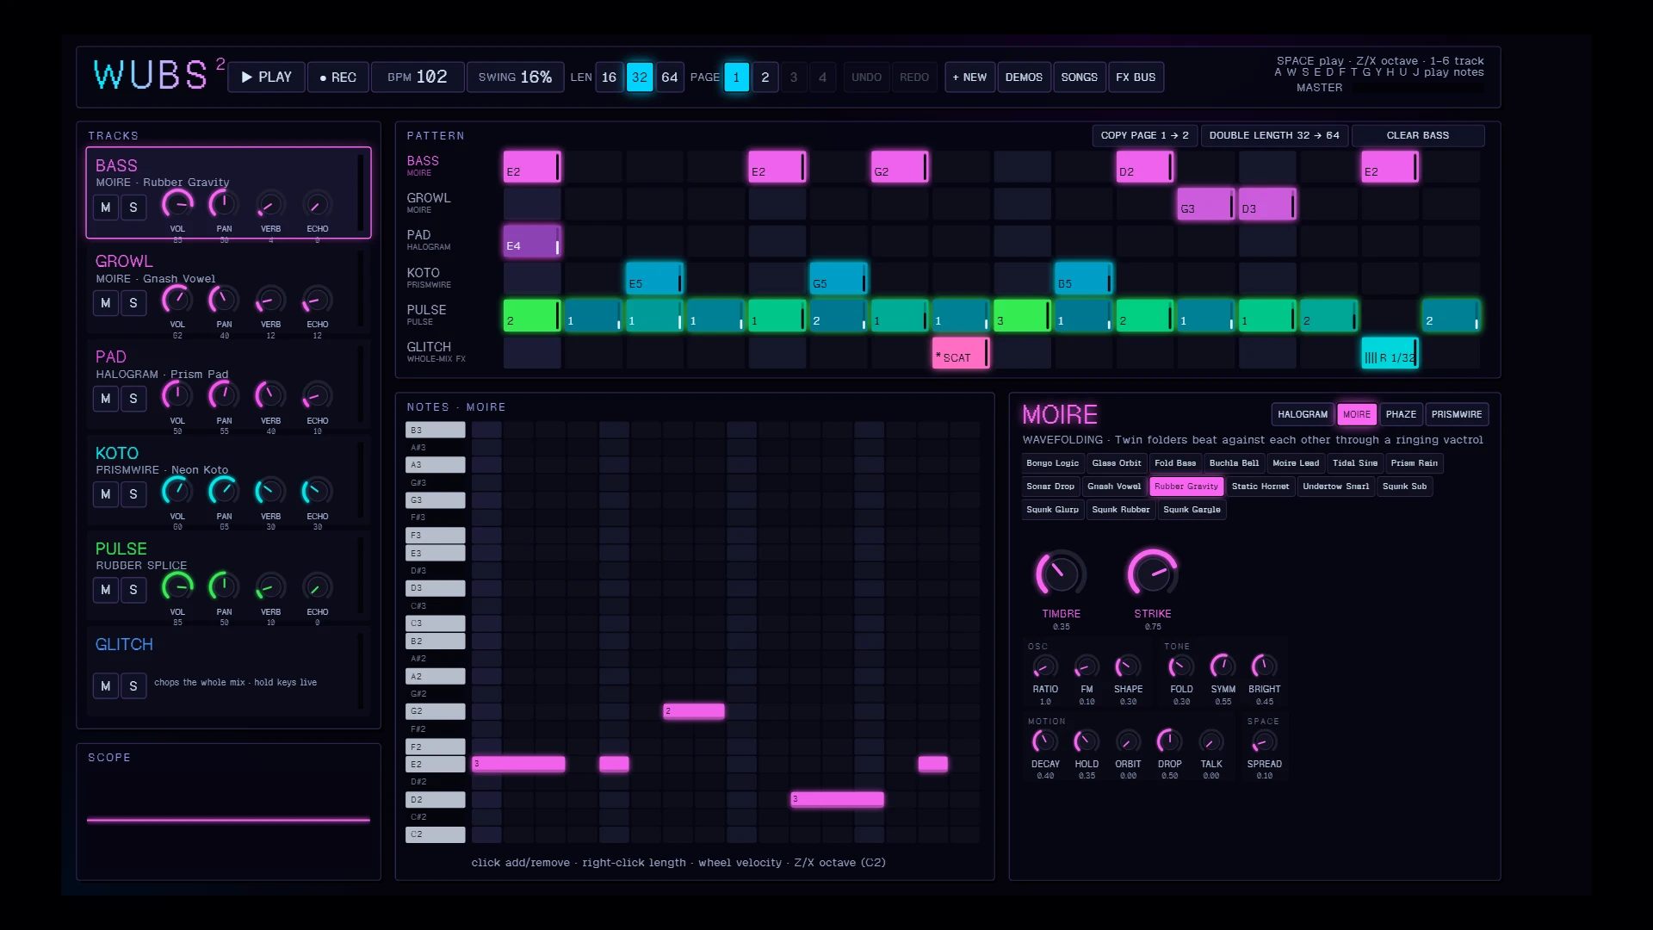Open the DEMOS menu
Image resolution: width=1653 pixels, height=930 pixels.
pos(1024,77)
